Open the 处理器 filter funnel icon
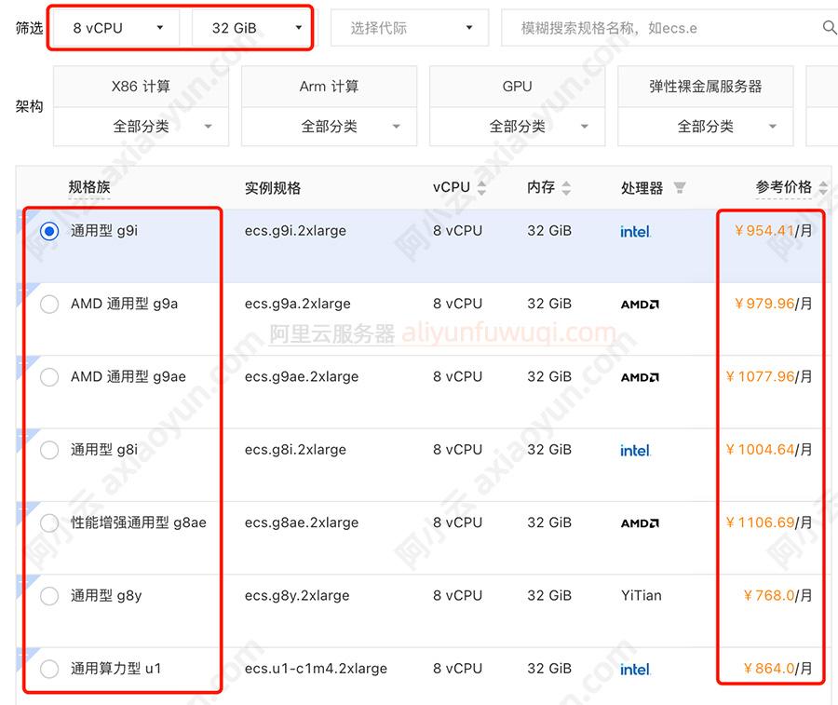The width and height of the screenshot is (838, 705). pos(680,187)
